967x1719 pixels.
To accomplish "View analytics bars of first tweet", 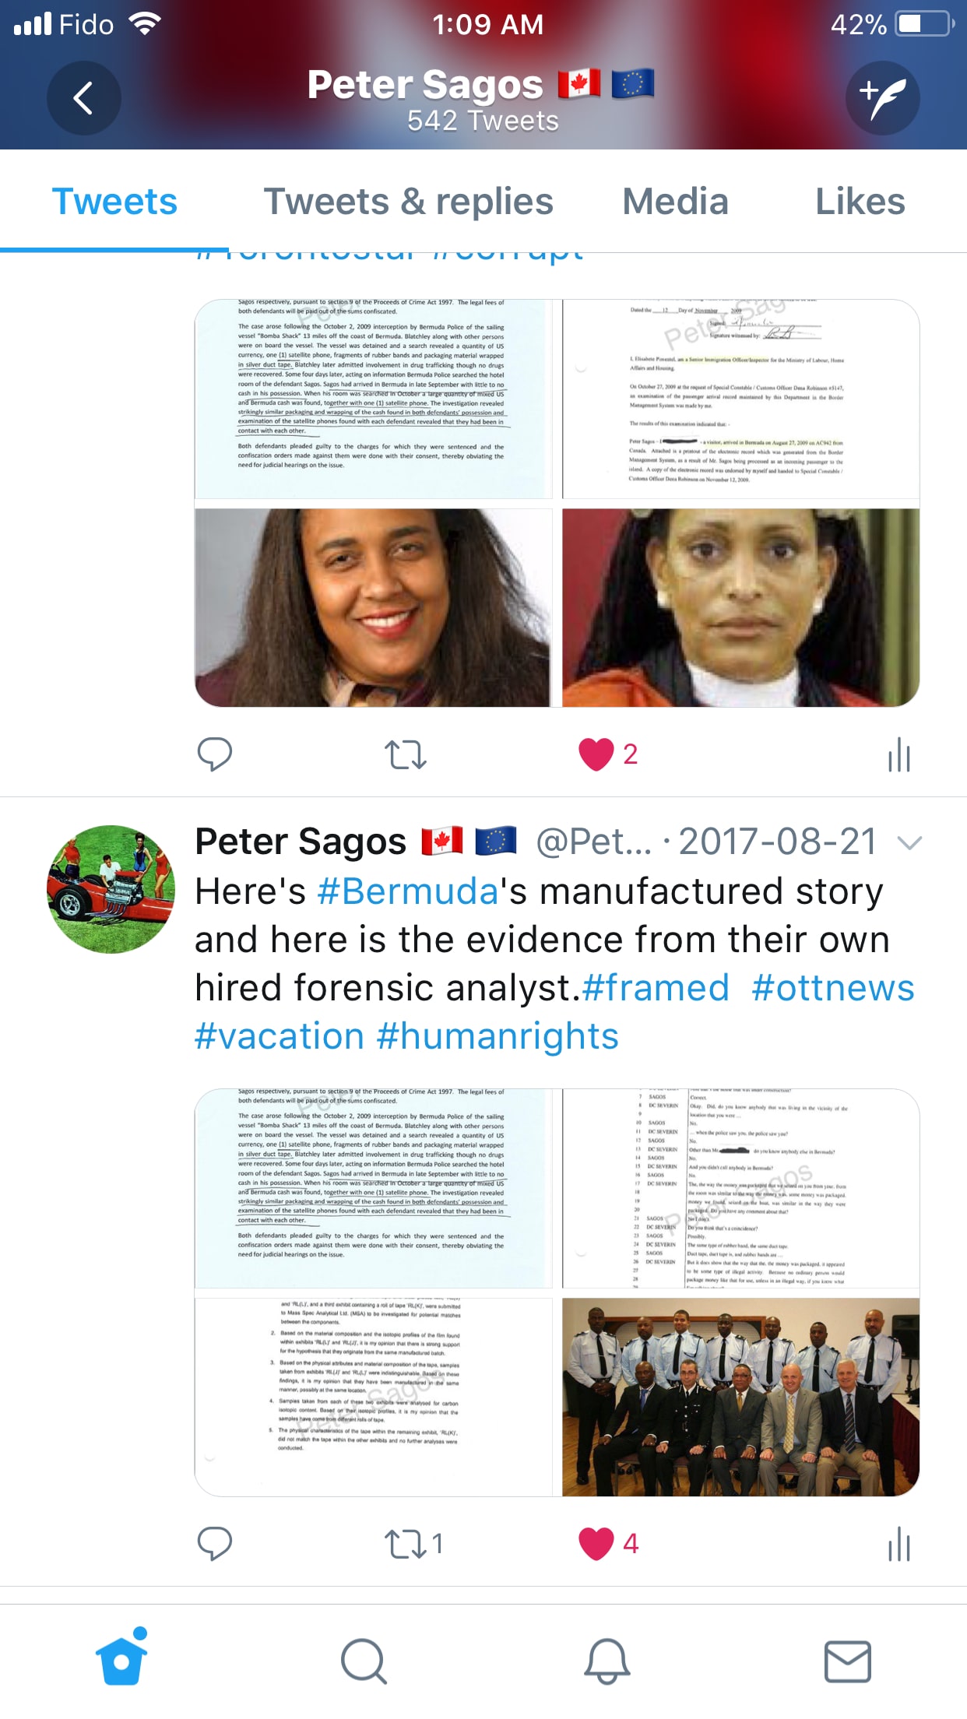I will (899, 754).
